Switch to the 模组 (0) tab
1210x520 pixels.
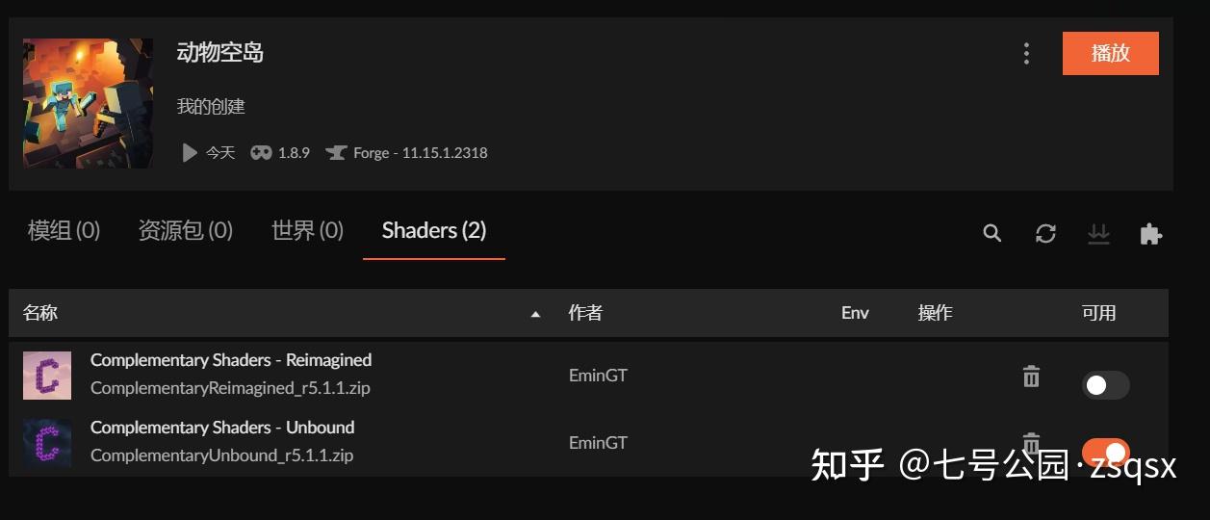tap(64, 230)
